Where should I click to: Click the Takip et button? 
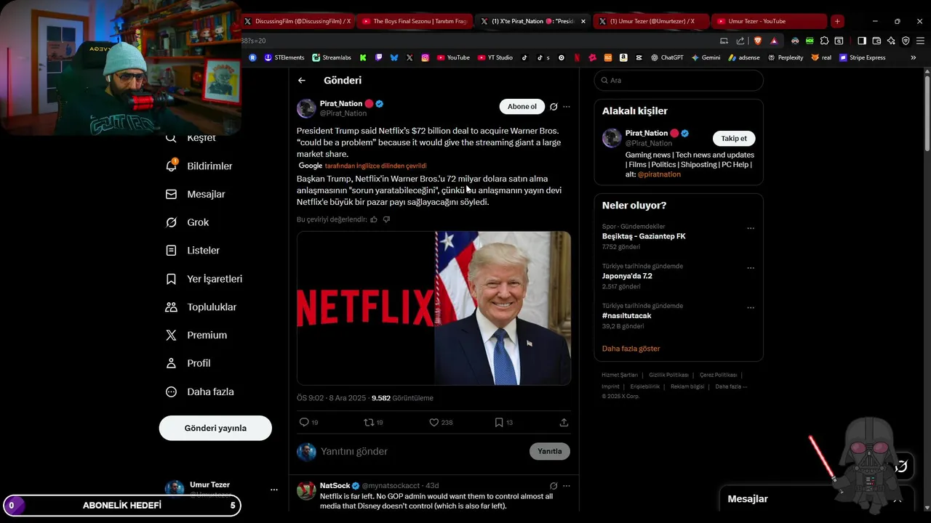pyautogui.click(x=734, y=139)
